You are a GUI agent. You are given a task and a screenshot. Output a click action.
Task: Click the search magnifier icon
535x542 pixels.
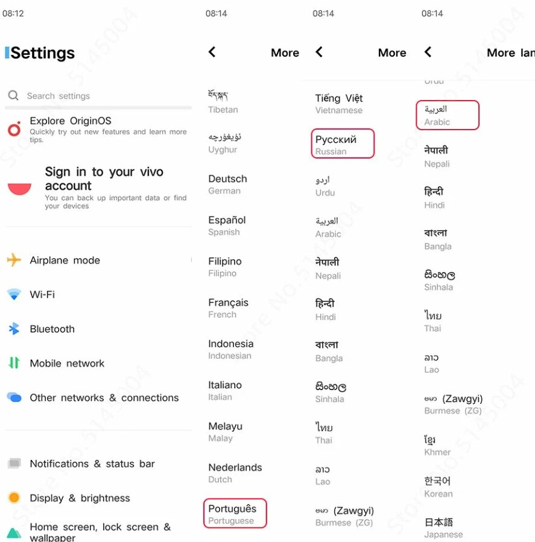13,96
